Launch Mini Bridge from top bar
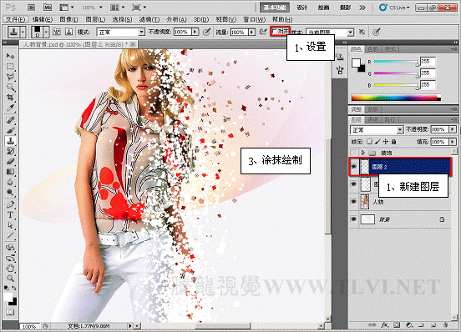 (x=48, y=8)
